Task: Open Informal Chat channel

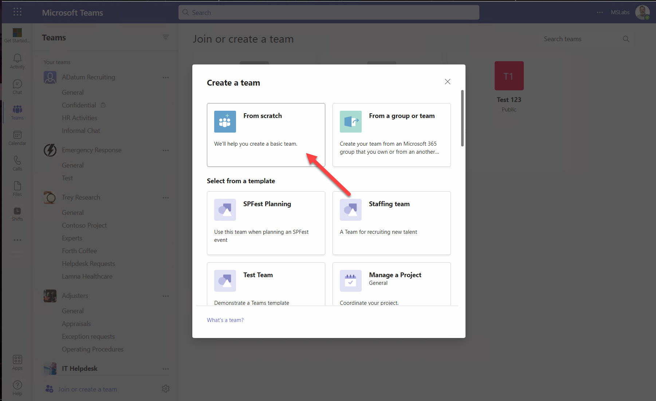Action: (x=81, y=131)
